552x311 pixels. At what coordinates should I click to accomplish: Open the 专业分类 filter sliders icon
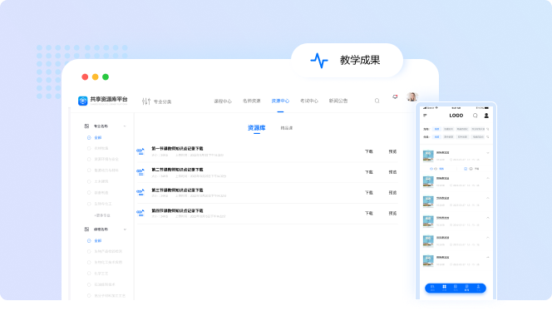pos(146,101)
